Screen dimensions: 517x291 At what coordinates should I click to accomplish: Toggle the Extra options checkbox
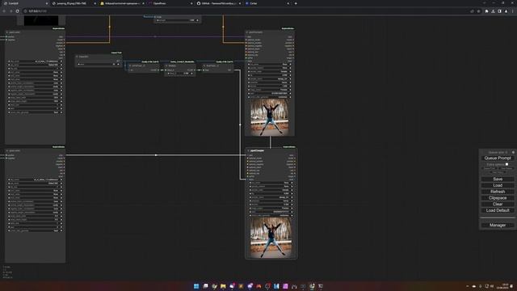click(x=506, y=164)
